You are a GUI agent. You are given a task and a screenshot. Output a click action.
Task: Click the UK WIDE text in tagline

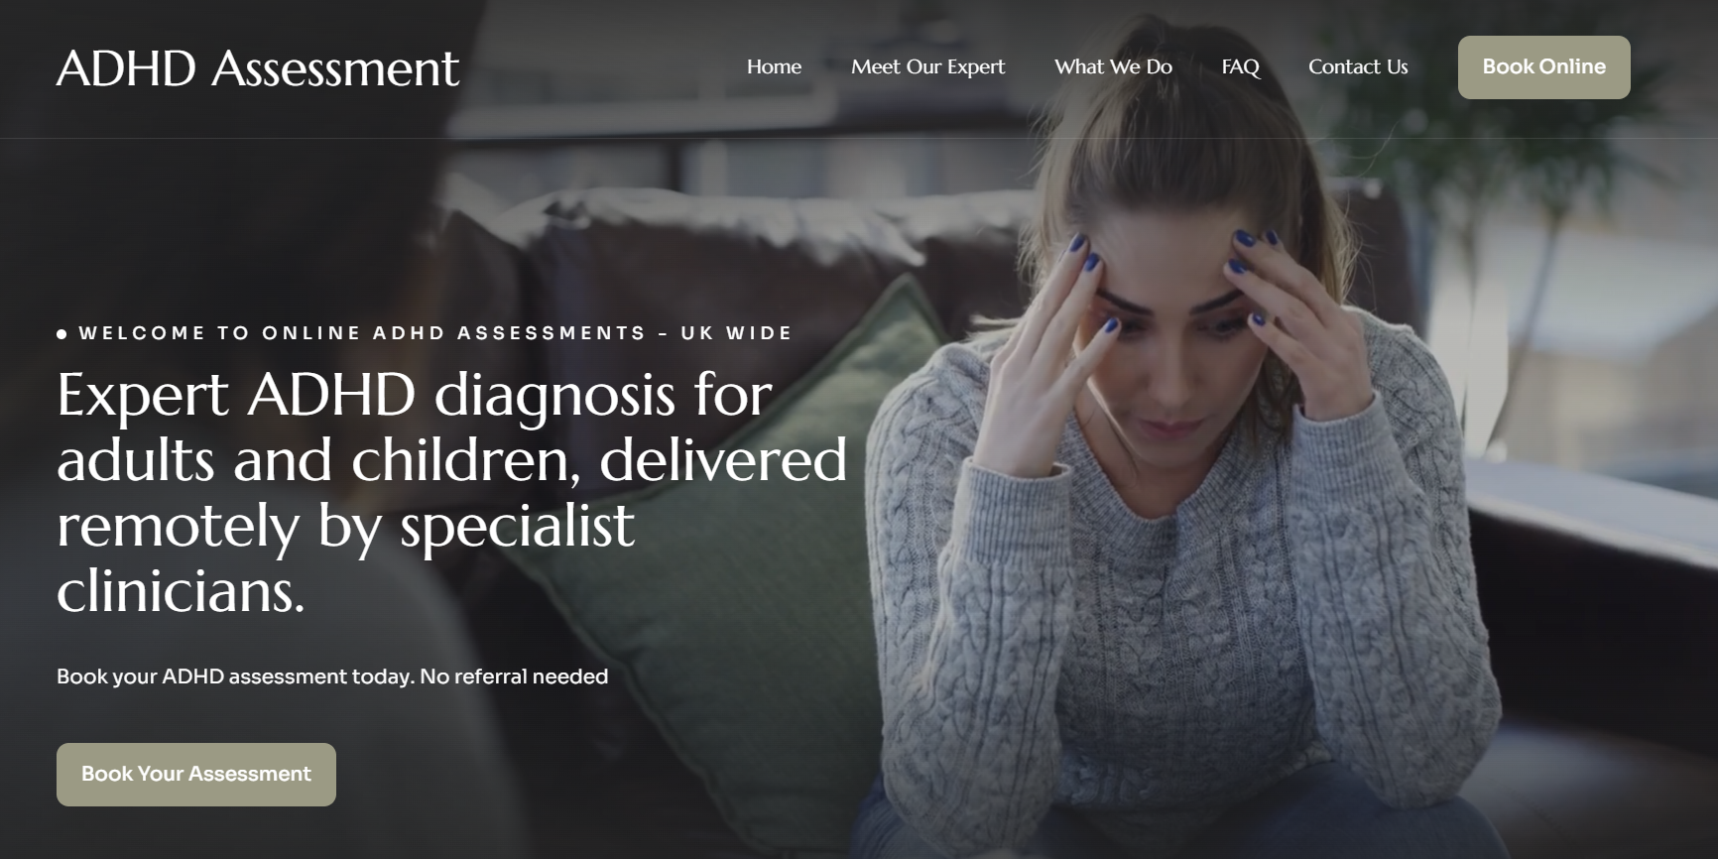pos(736,333)
